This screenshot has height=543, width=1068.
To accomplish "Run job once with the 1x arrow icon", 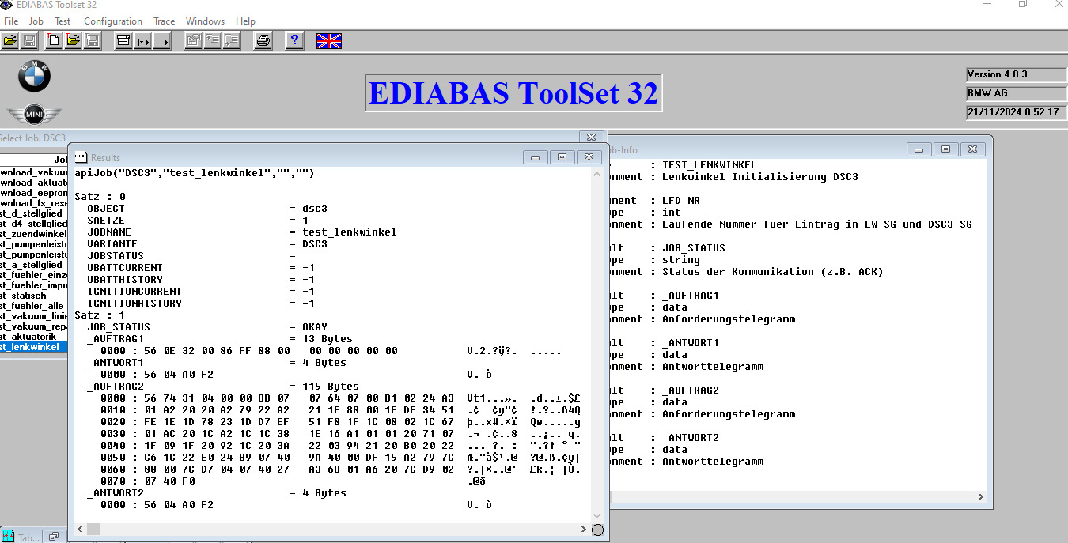I will [x=142, y=40].
